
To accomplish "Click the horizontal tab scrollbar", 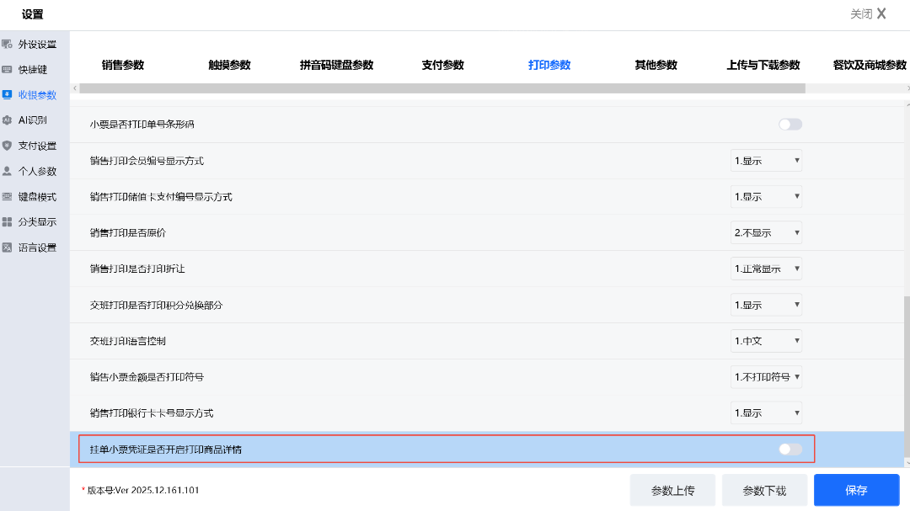I will point(442,88).
